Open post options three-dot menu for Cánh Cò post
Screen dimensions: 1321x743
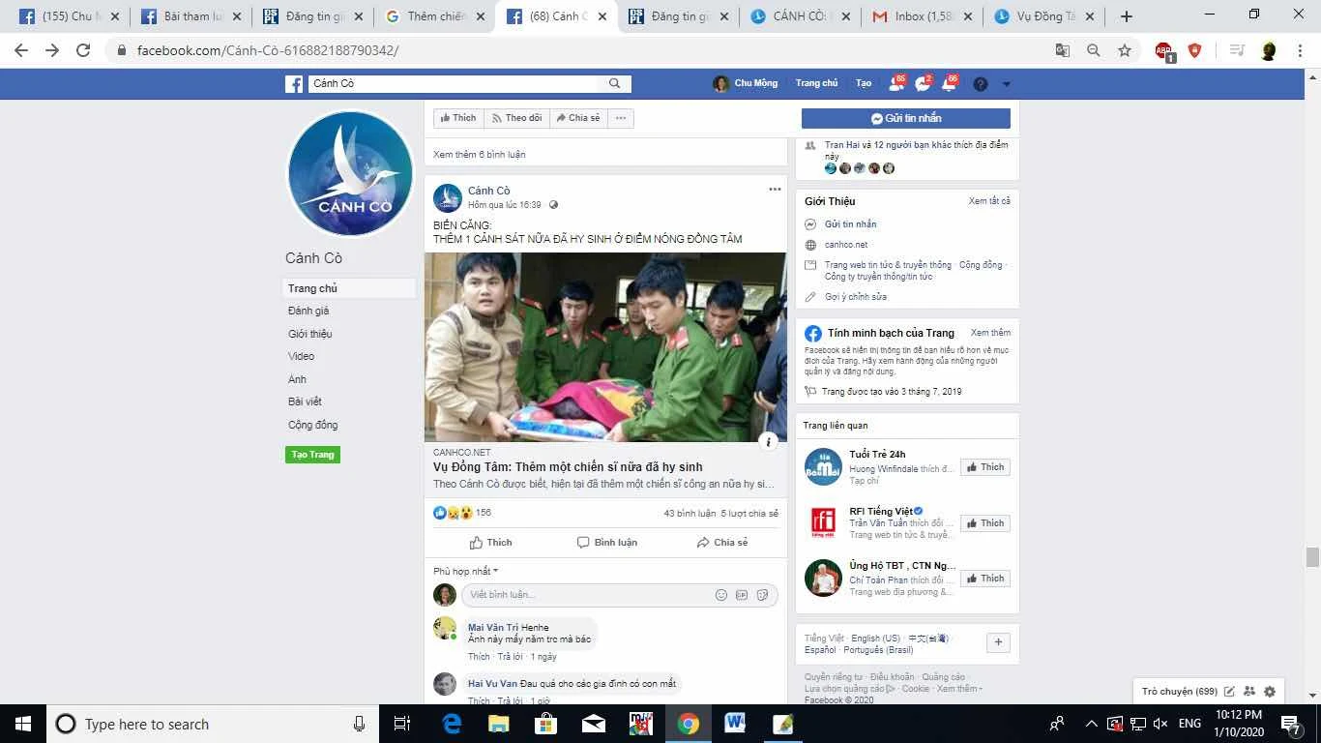pos(775,190)
